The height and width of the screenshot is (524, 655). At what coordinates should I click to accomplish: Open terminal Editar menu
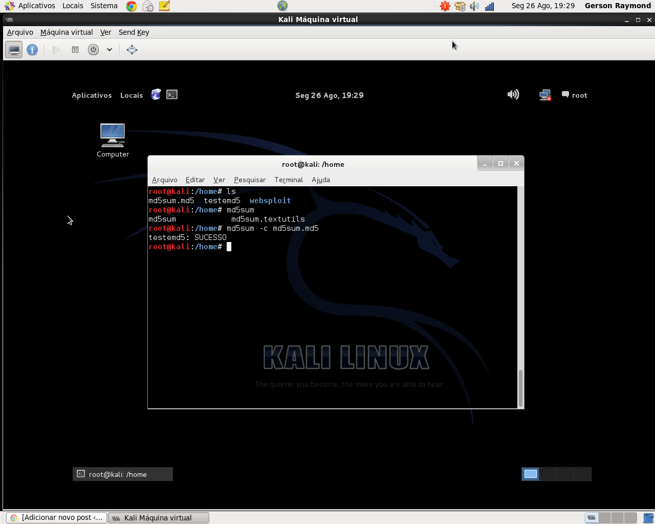[x=195, y=180]
